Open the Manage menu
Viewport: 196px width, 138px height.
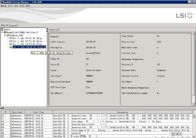click(x=4, y=6)
